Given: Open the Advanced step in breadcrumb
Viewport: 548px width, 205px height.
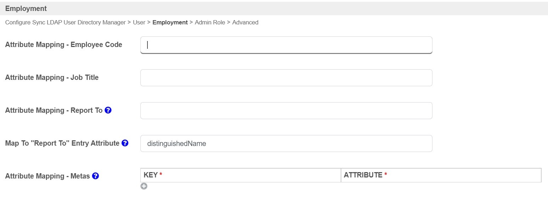Looking at the screenshot, I should coord(245,22).
